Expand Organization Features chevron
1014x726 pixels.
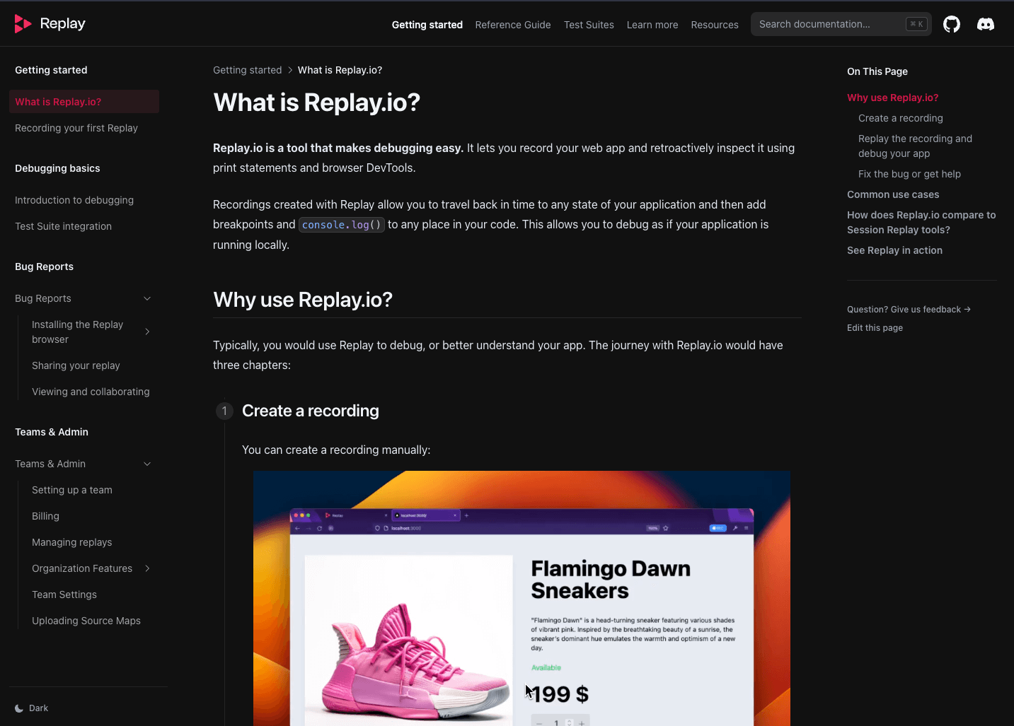pos(147,568)
